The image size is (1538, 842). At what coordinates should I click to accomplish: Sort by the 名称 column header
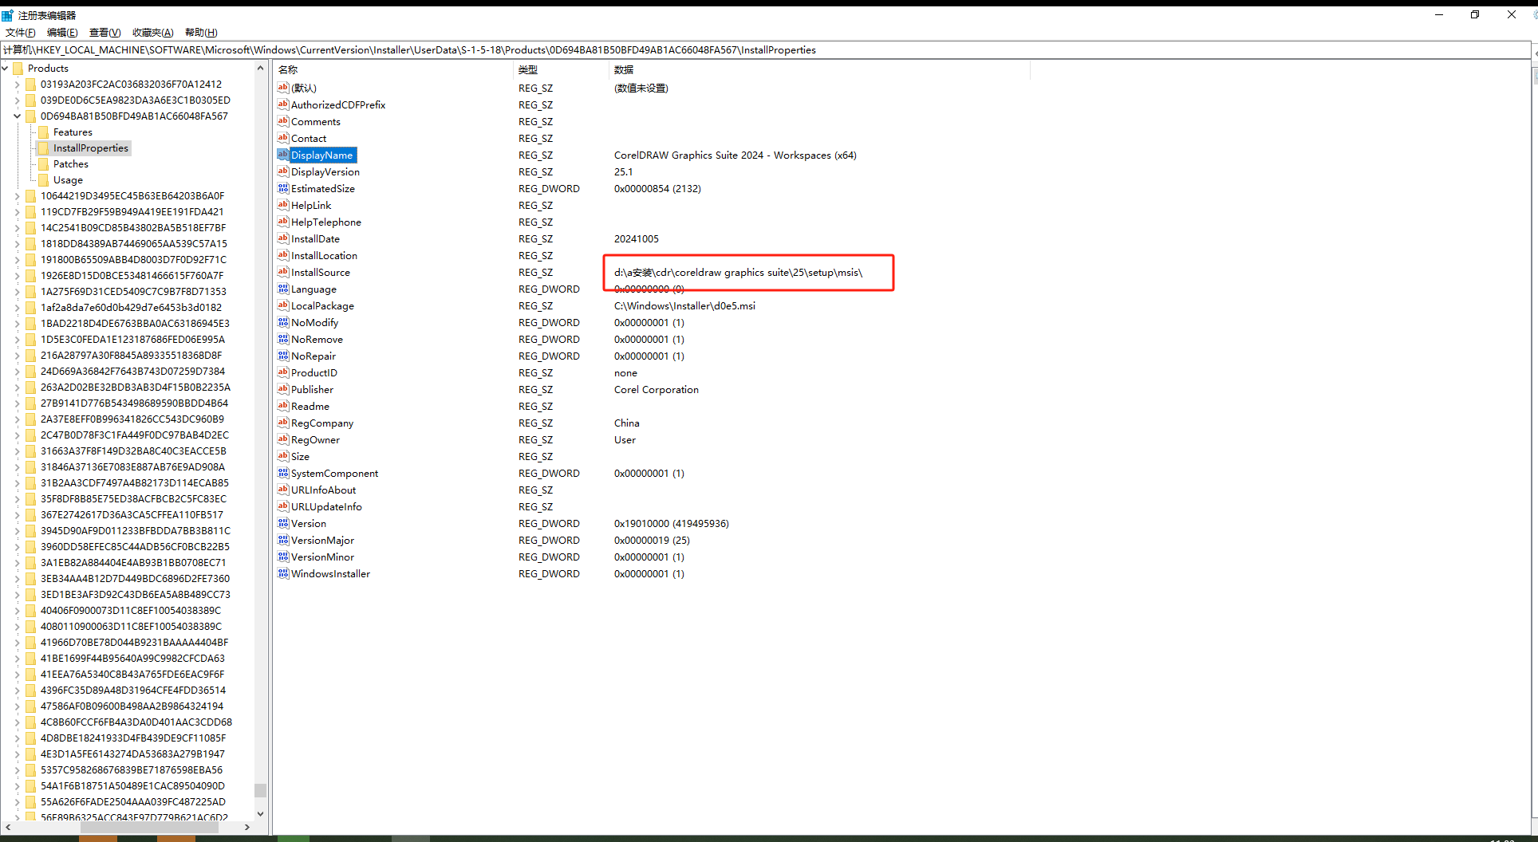(x=393, y=70)
